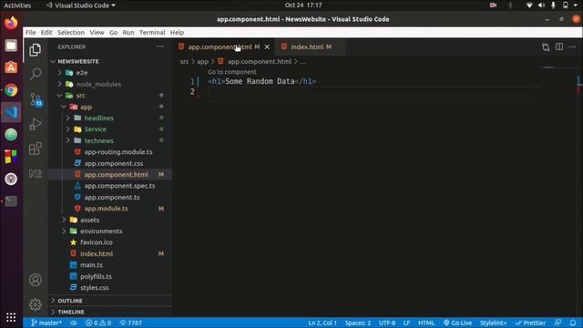Click the port 7767 status item
This screenshot has width=583, height=328.
pyautogui.click(x=130, y=323)
